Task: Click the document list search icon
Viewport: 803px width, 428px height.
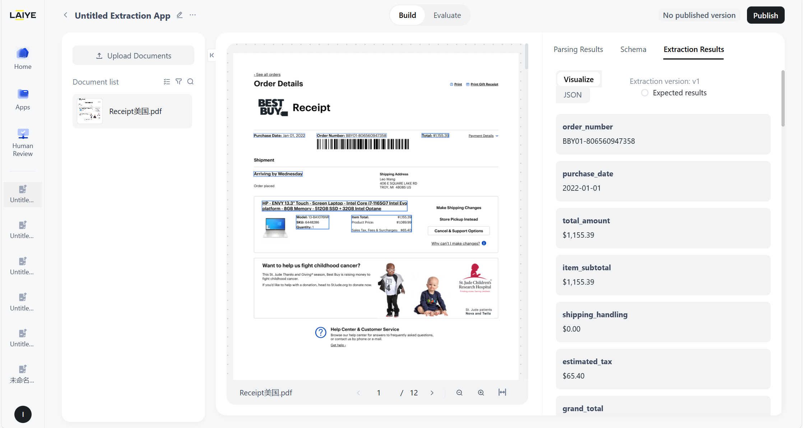Action: (190, 82)
